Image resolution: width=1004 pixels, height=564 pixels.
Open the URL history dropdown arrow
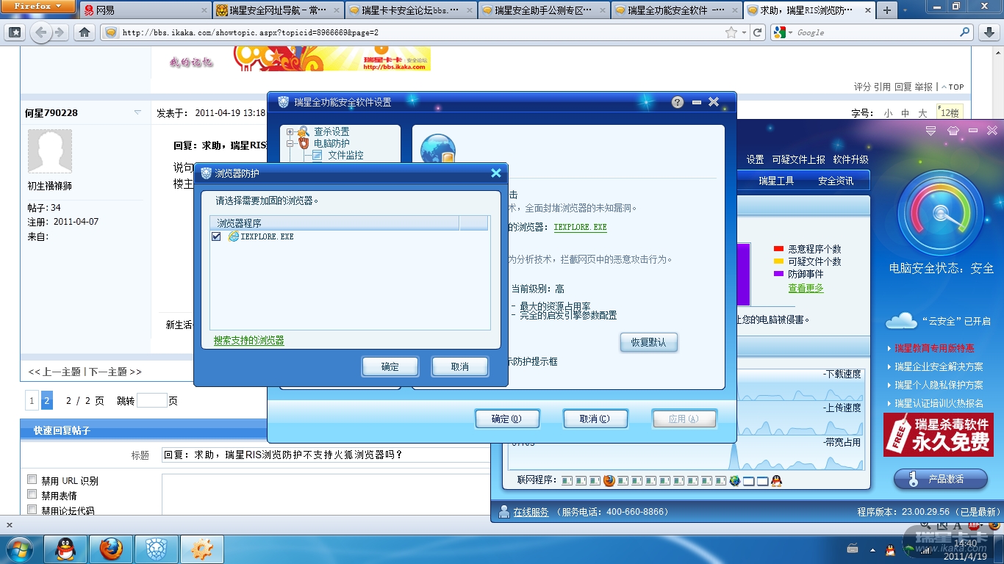[x=744, y=32]
